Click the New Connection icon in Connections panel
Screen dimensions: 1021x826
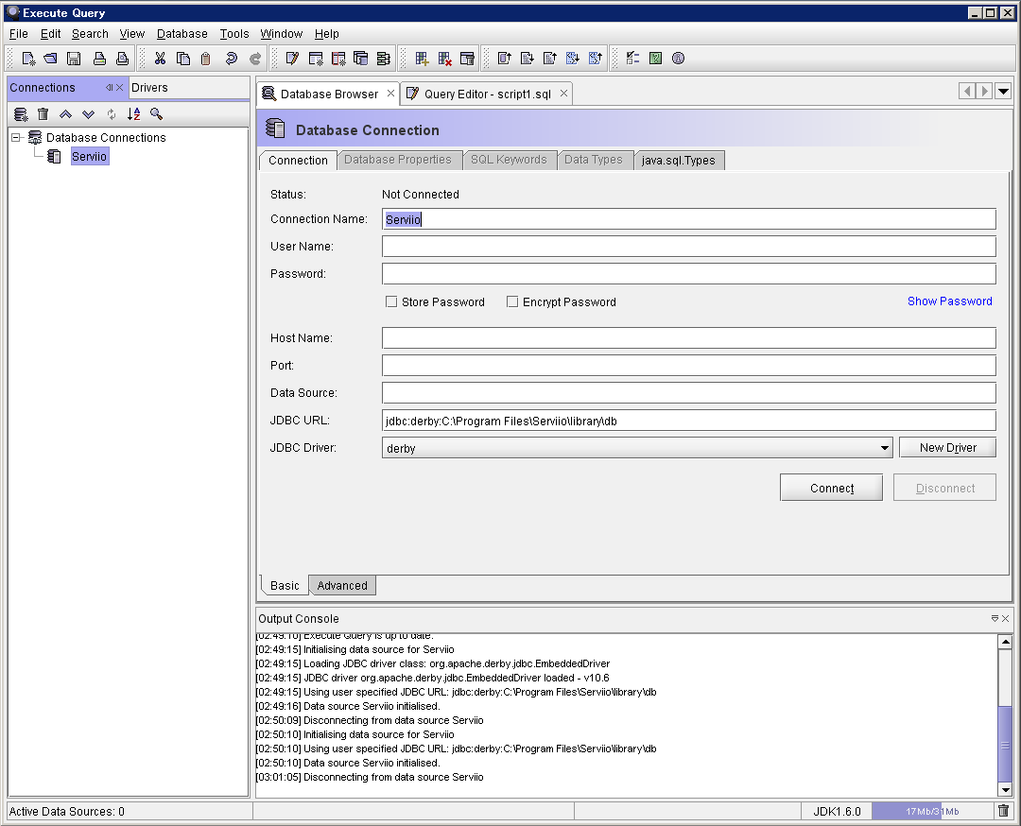(x=21, y=114)
